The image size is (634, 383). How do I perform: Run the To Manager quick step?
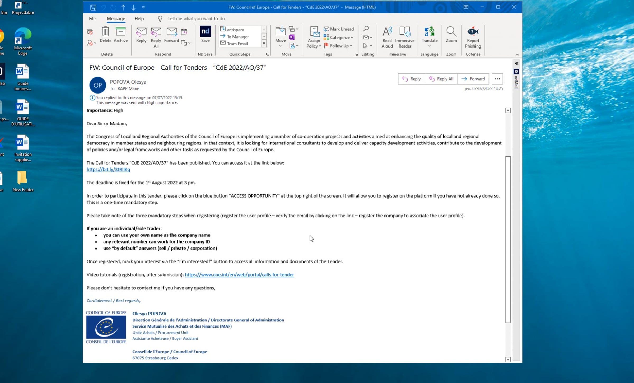[235, 36]
